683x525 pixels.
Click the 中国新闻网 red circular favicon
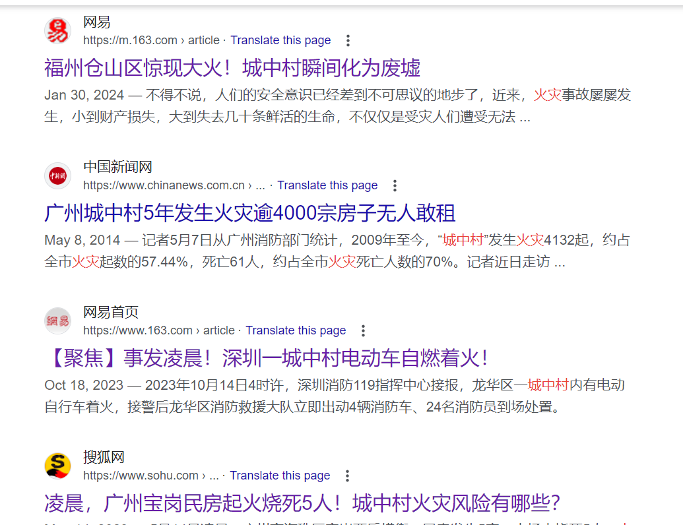pyautogui.click(x=57, y=176)
